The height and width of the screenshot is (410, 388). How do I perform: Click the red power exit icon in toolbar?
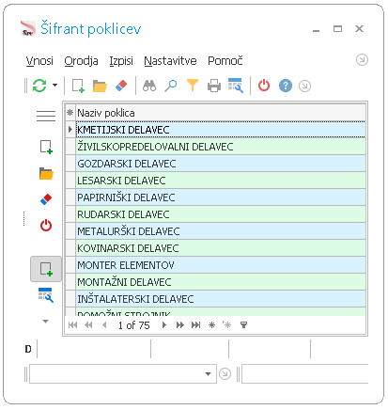[x=264, y=86]
